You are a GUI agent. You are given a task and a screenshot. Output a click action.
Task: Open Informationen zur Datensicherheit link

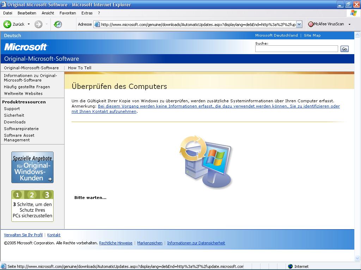coord(196,243)
